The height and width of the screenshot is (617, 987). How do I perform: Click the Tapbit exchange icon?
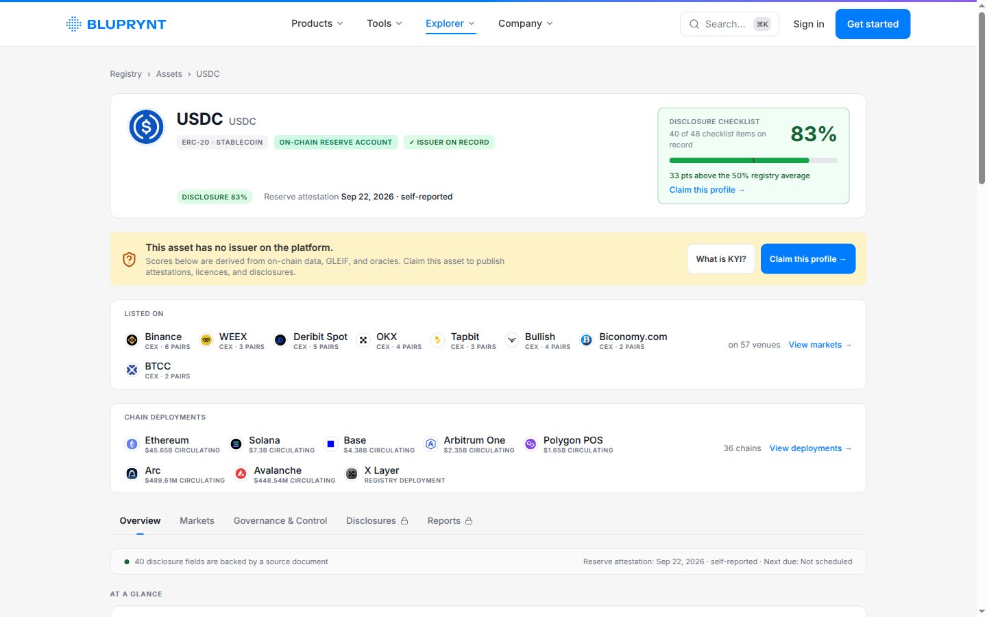click(x=438, y=340)
